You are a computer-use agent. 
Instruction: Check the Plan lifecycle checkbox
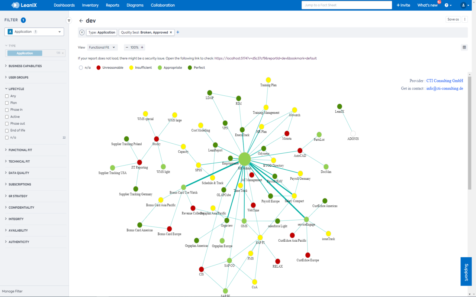pyautogui.click(x=7, y=103)
